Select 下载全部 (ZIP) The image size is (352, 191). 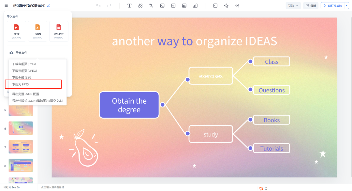tap(22, 78)
